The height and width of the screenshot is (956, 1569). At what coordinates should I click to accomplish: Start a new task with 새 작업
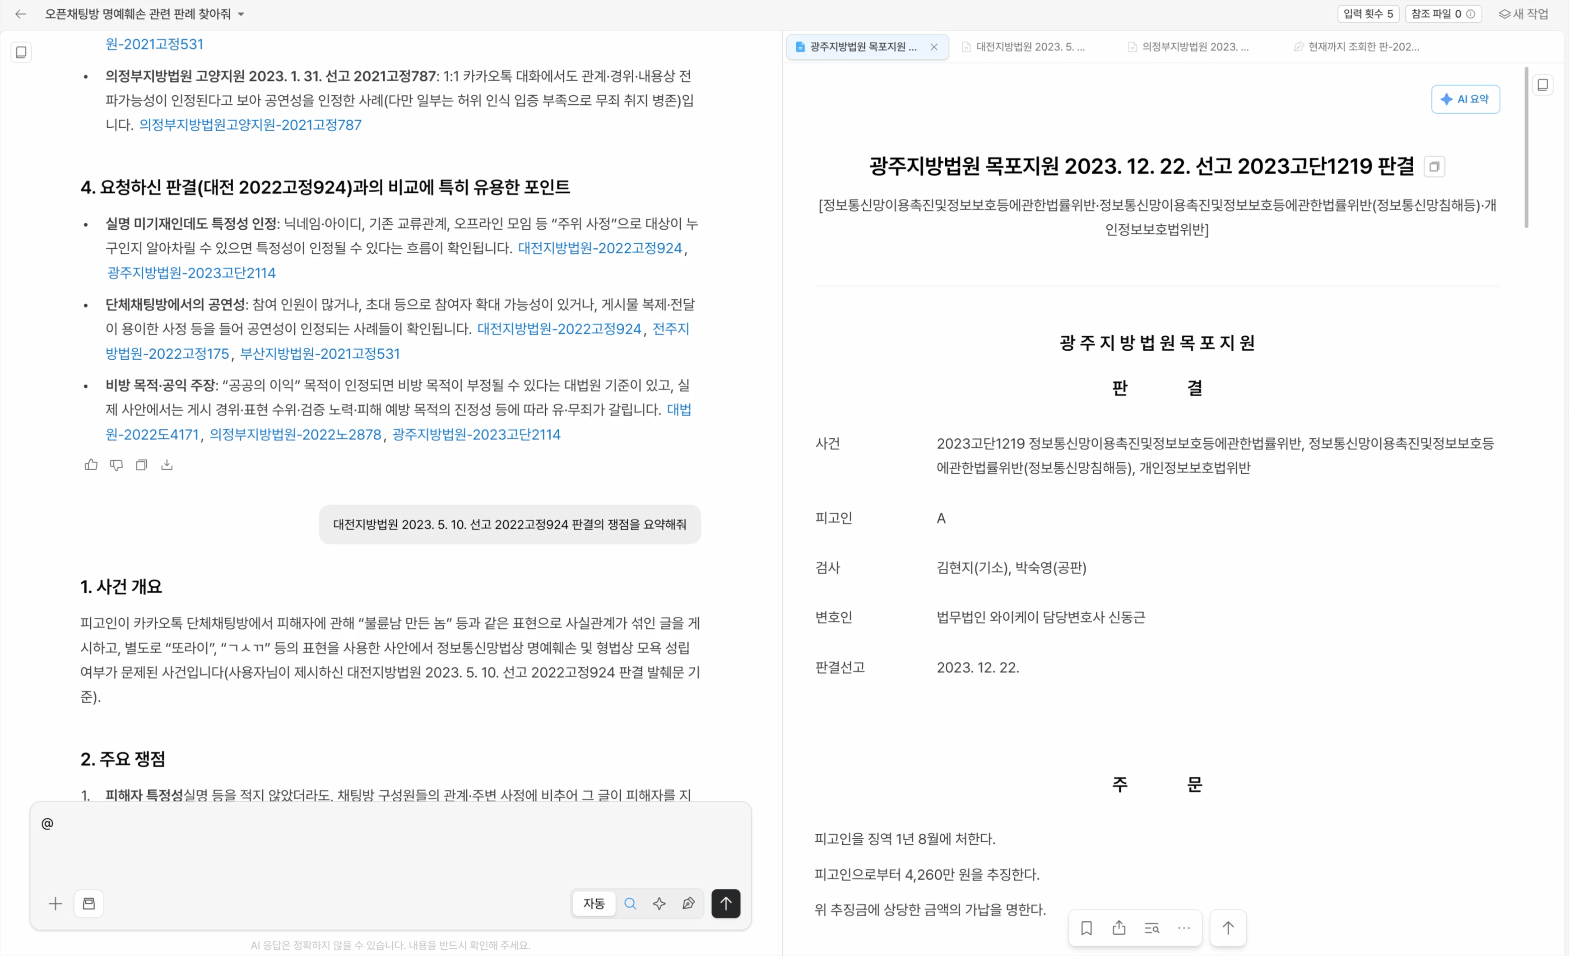(x=1524, y=14)
